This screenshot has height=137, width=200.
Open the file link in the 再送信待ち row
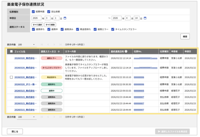(25, 77)
